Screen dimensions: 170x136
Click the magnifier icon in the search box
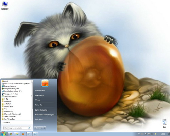tap(29, 128)
